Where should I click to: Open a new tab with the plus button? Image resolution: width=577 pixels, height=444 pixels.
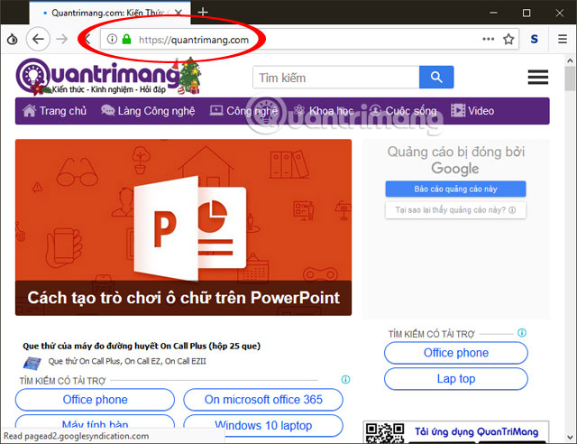point(203,12)
